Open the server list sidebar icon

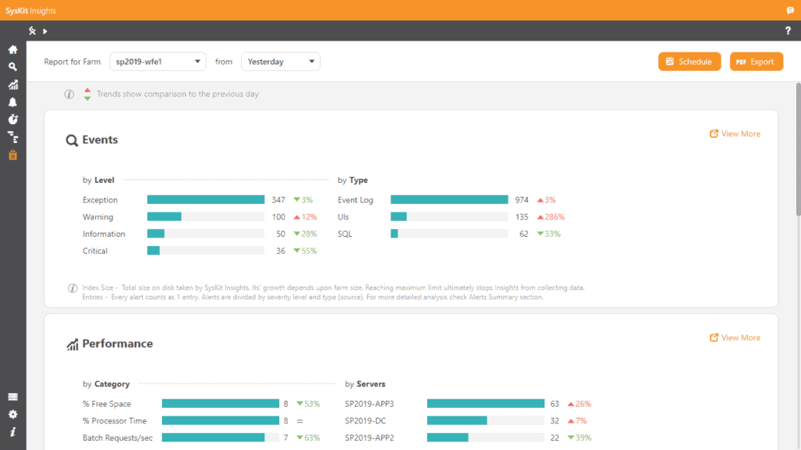13,397
